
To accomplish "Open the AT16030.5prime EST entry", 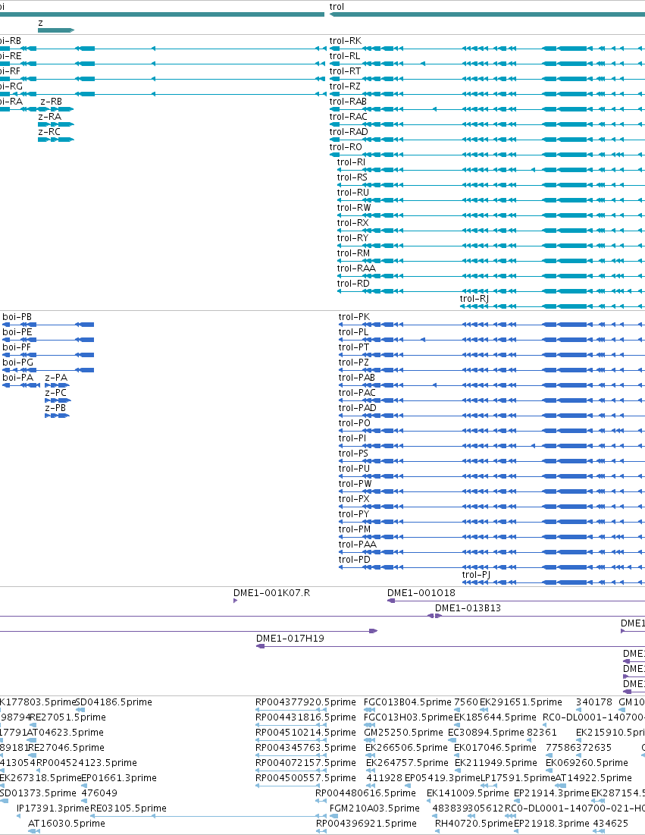I will pos(67,824).
